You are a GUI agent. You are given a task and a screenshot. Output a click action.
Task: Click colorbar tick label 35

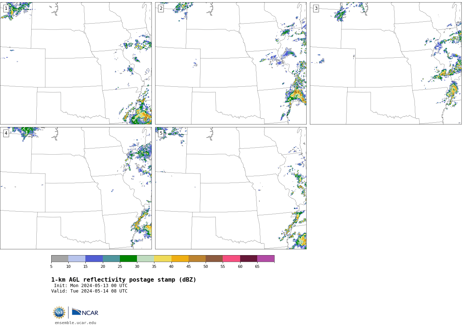154,267
